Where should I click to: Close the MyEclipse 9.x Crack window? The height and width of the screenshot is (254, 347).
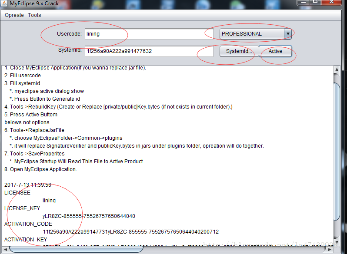click(x=331, y=2)
